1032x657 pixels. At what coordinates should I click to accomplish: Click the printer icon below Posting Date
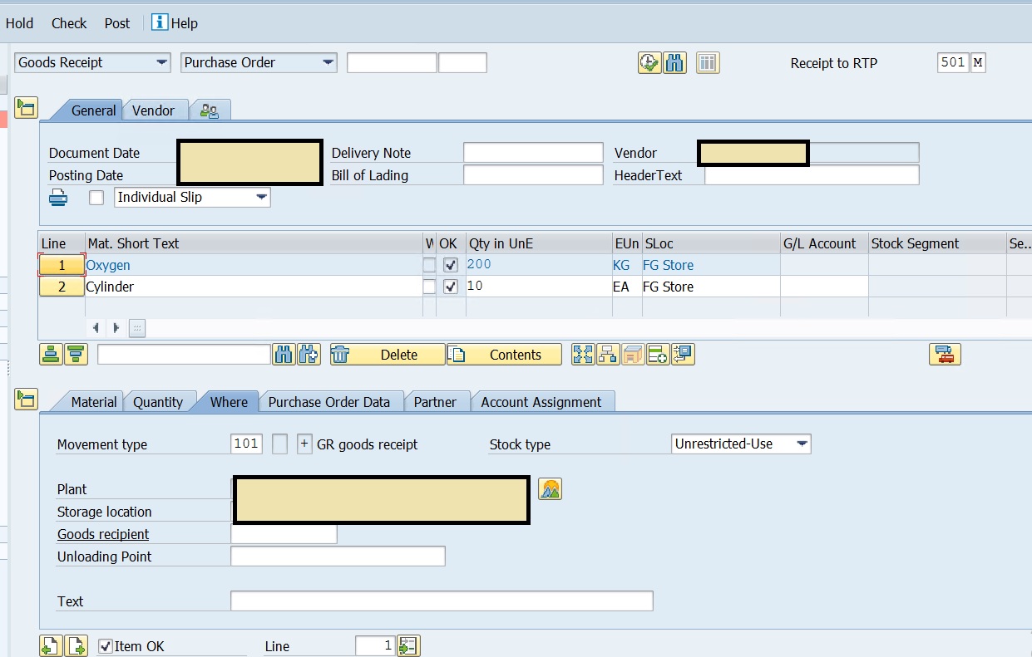pyautogui.click(x=58, y=198)
